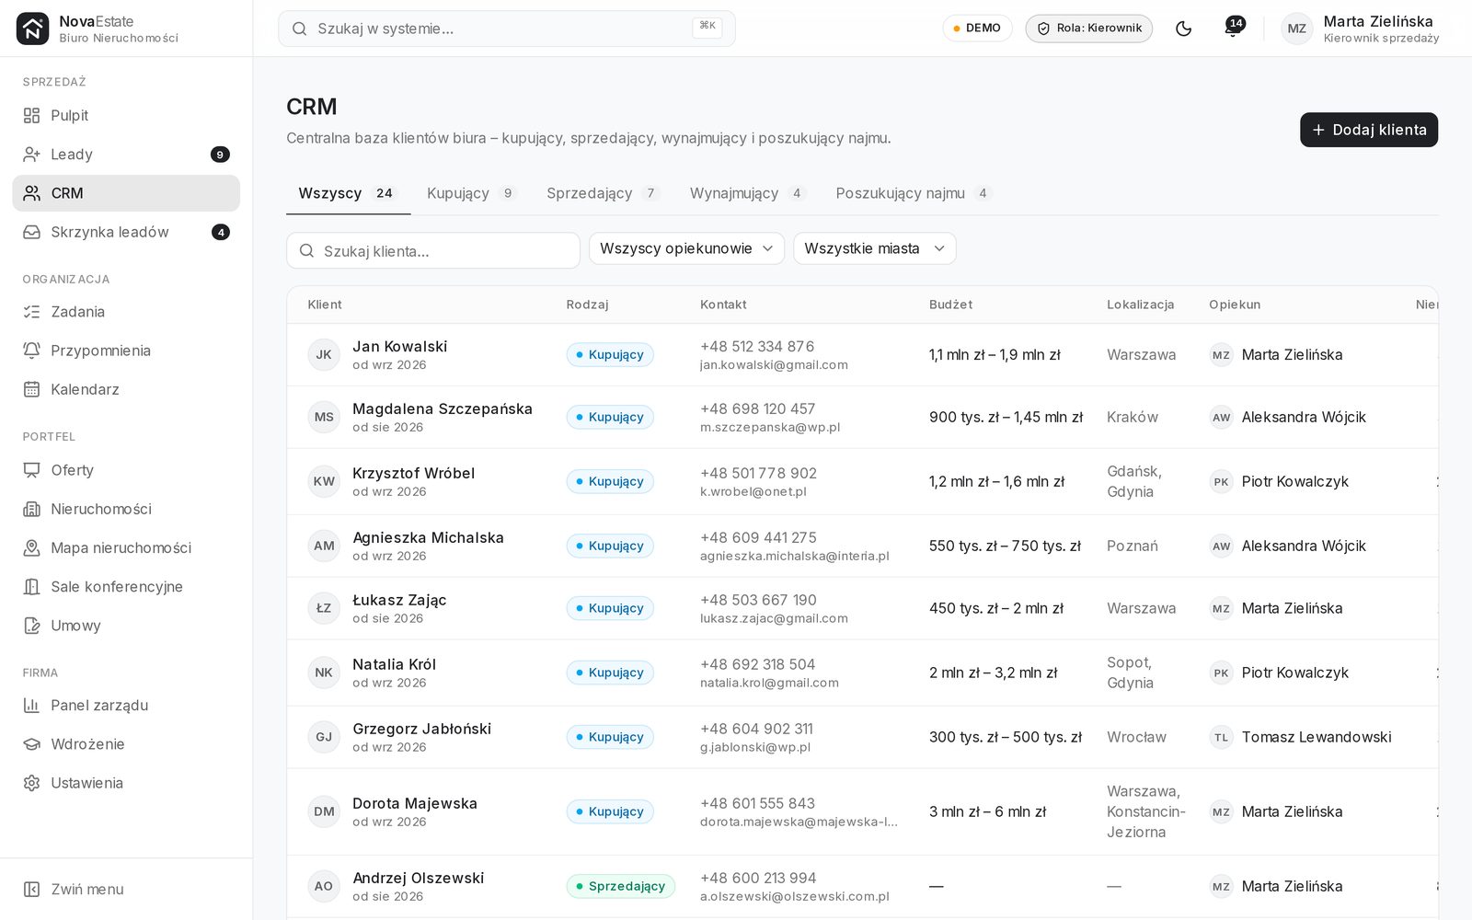Viewport: 1472px width, 920px height.
Task: Open notifications bell with badge 14
Action: [x=1233, y=29]
